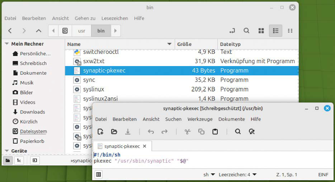Create new document in text editor
Screen dimensions: 335x182
(x=100, y=131)
